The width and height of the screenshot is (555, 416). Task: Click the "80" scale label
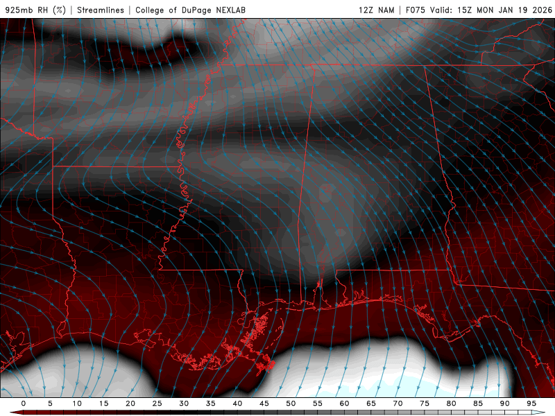point(451,404)
